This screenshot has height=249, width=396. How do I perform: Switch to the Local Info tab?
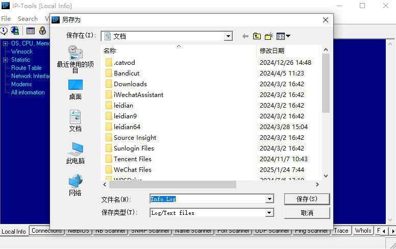click(x=14, y=231)
